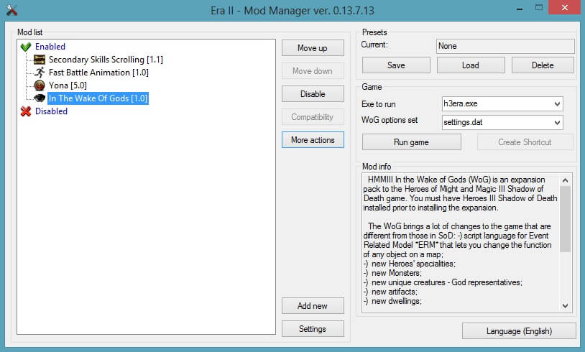Click the Fast Battle Animation running figure icon
585x352 pixels.
[40, 73]
